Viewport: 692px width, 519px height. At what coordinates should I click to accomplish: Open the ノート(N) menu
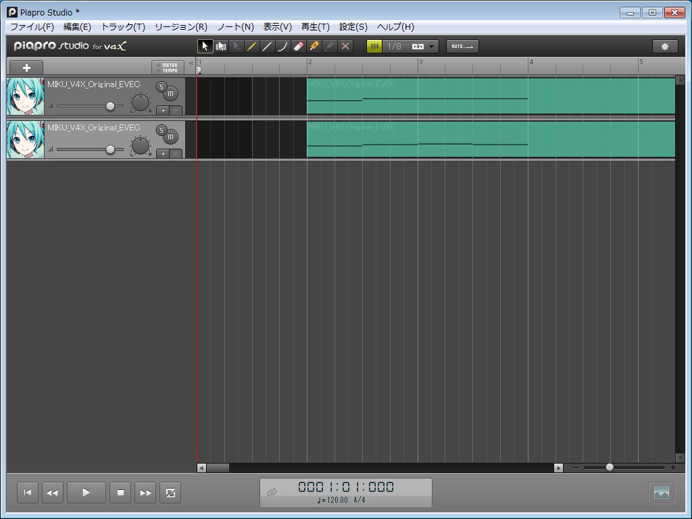click(235, 27)
